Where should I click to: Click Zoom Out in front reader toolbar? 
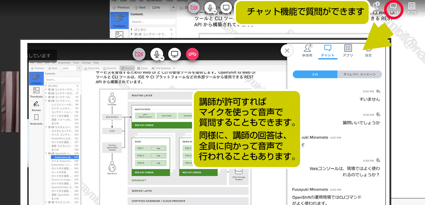92,68
